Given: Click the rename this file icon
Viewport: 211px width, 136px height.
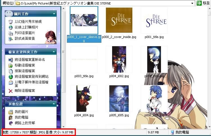Looking at the screenshot, I should [10, 60].
